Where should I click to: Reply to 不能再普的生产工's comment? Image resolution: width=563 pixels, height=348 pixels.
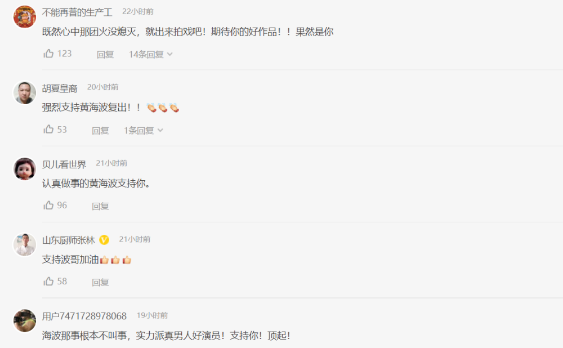coord(105,54)
